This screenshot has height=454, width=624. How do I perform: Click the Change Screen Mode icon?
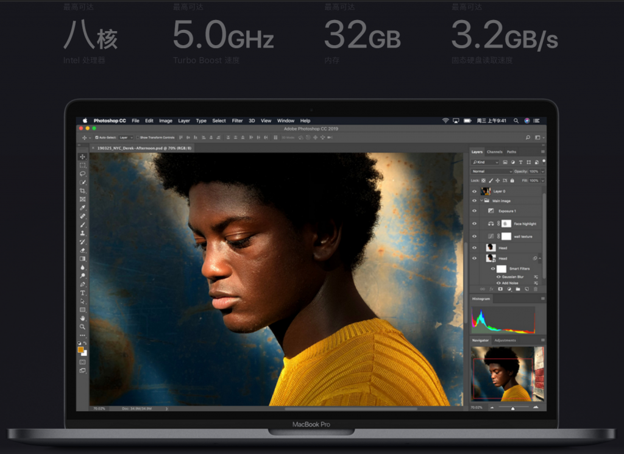click(82, 371)
